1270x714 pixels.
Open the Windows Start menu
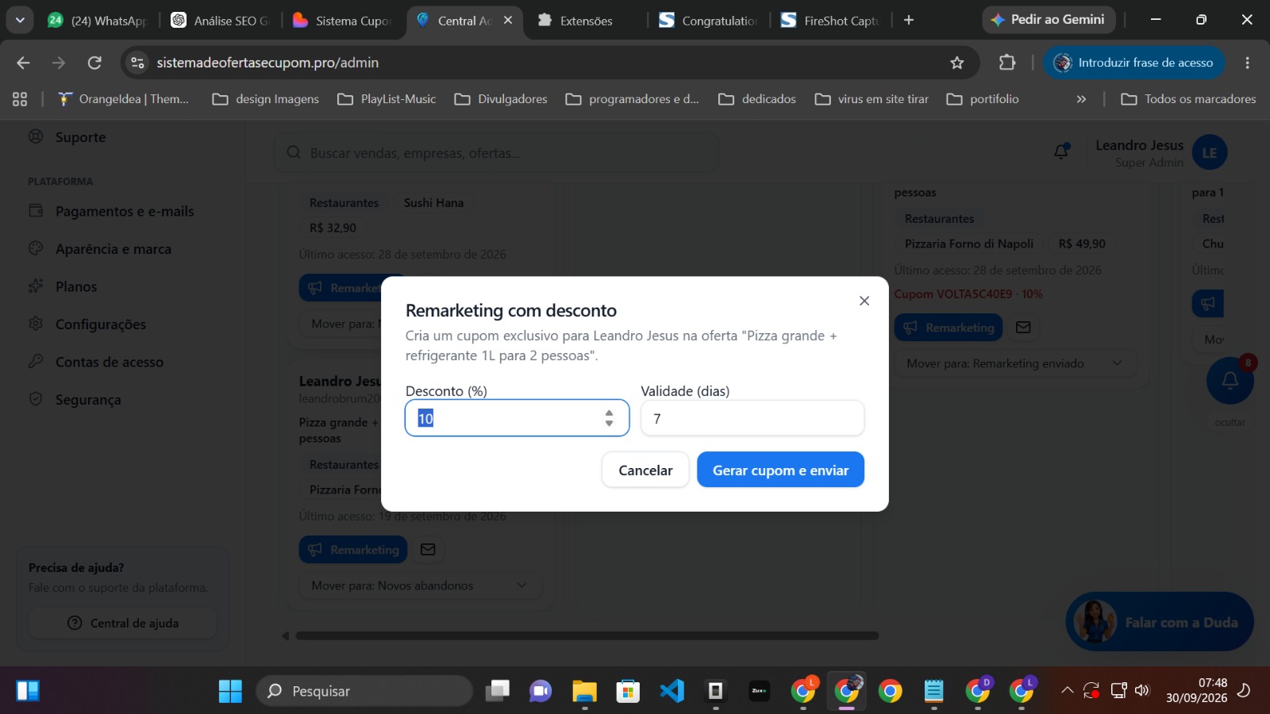pyautogui.click(x=230, y=691)
